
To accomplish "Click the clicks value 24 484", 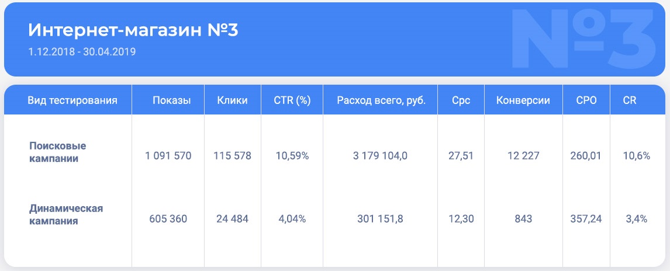I will click(x=232, y=219).
